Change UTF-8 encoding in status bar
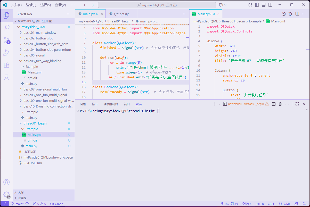310x207 pixels. click(x=260, y=204)
